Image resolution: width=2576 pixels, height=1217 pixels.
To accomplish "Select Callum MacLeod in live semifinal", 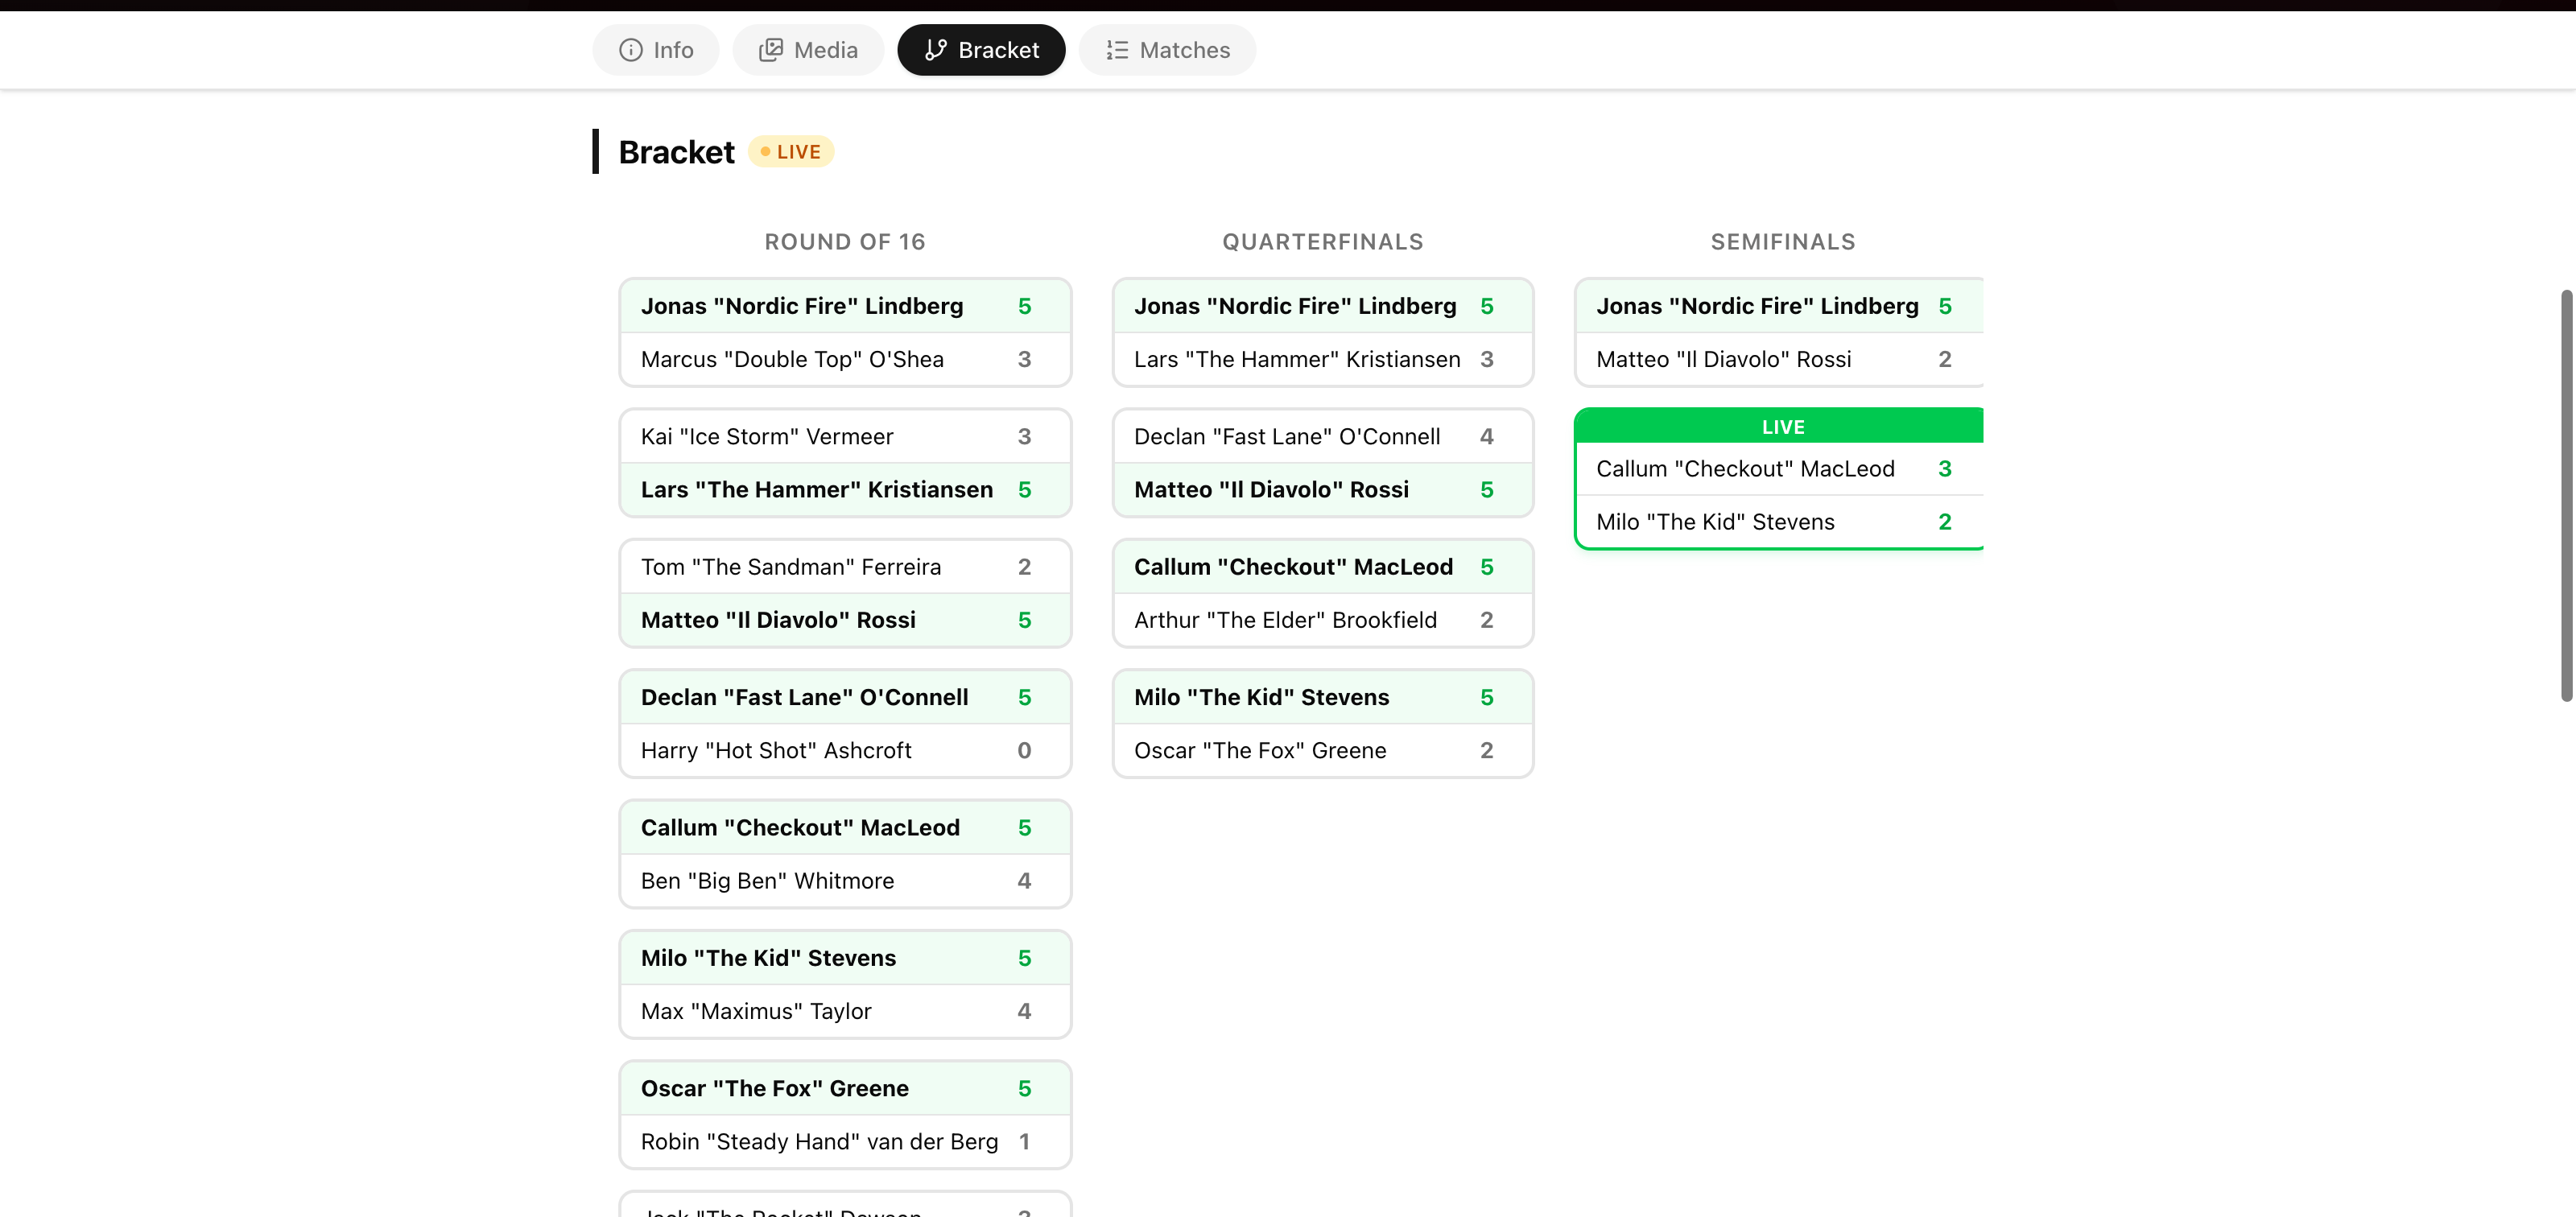I will (x=1780, y=469).
